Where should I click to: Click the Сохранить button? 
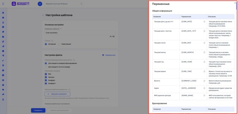(x=38, y=110)
